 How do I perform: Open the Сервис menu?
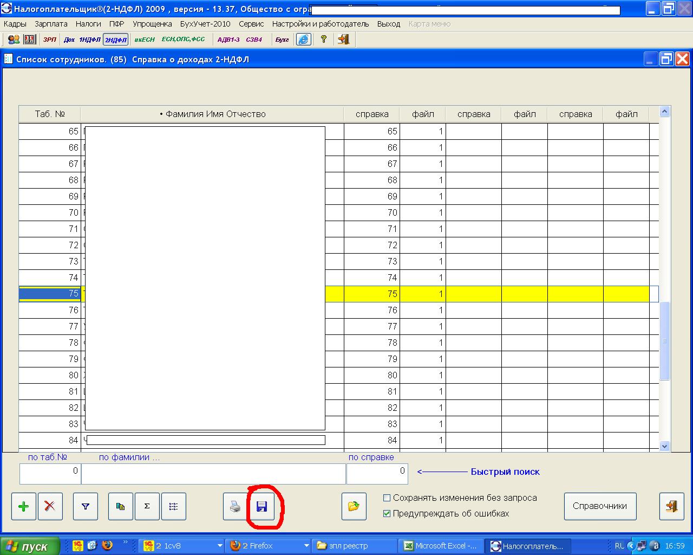point(251,24)
